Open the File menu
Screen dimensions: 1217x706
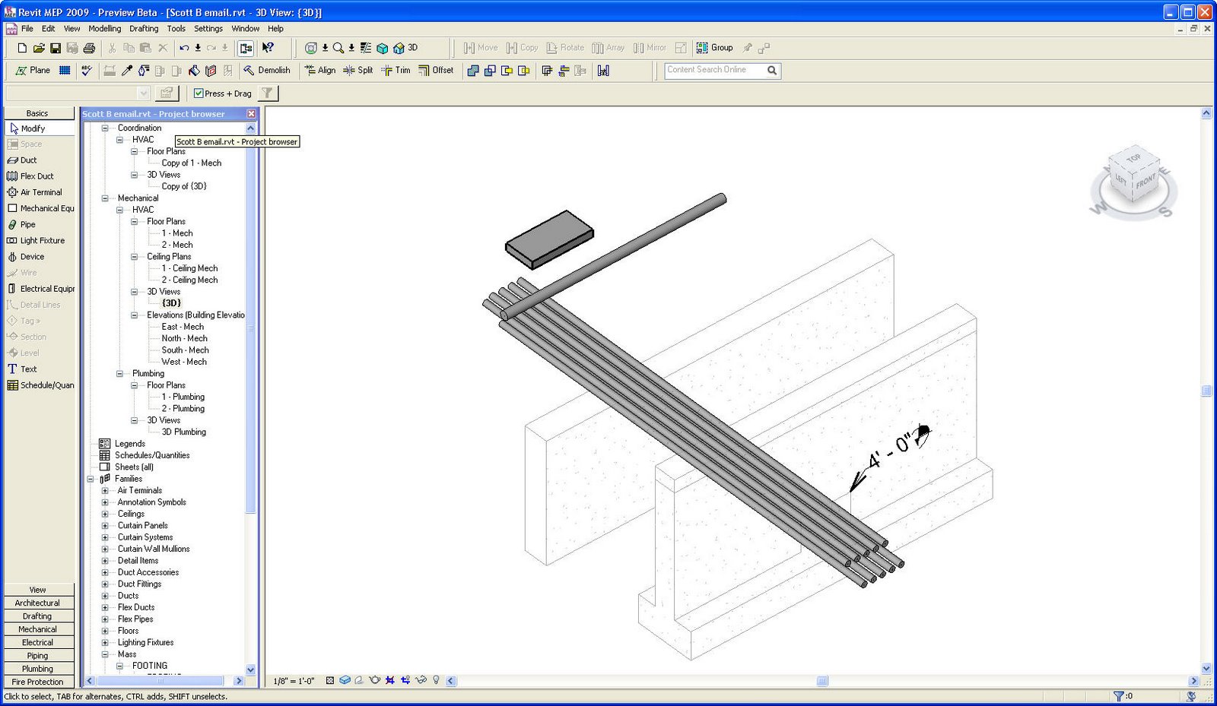[27, 29]
